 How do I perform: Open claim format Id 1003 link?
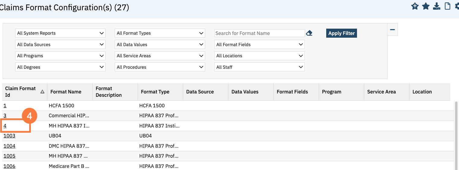point(9,136)
